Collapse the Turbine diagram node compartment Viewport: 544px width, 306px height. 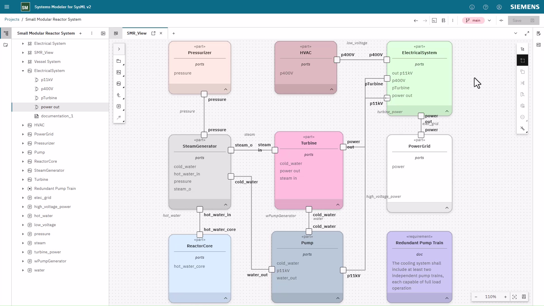click(x=338, y=205)
